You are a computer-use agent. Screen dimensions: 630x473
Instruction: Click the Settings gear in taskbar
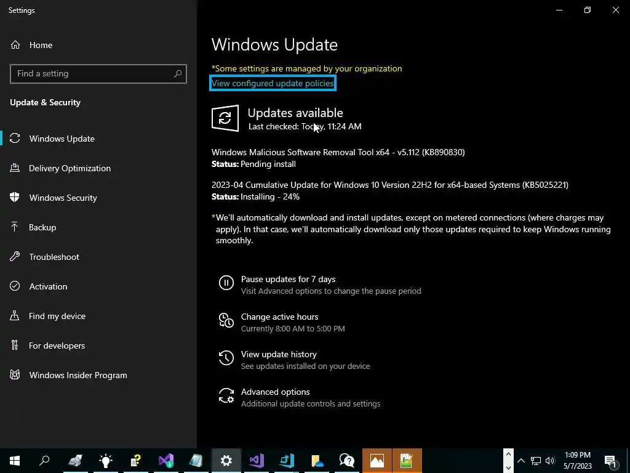226,461
